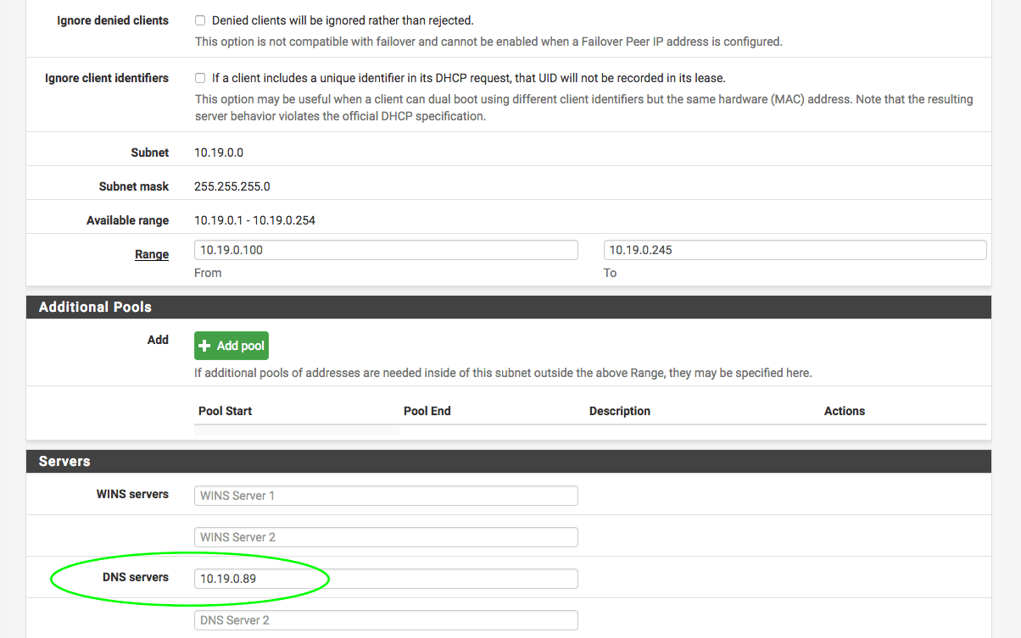Viewport: 1021px width, 638px height.
Task: Click the Subnet value 10.19.0.0
Action: (x=219, y=153)
